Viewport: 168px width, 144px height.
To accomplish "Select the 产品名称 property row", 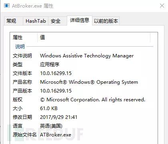I will click(84, 82).
